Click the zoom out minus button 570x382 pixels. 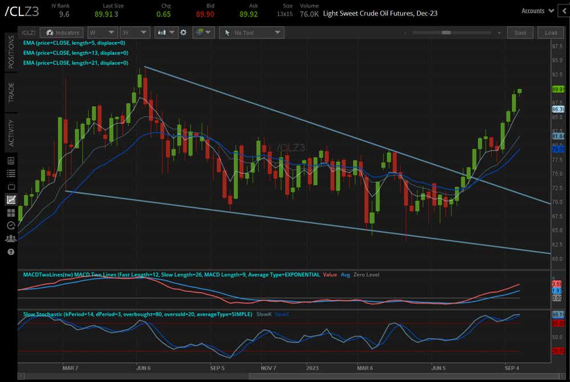pos(405,33)
